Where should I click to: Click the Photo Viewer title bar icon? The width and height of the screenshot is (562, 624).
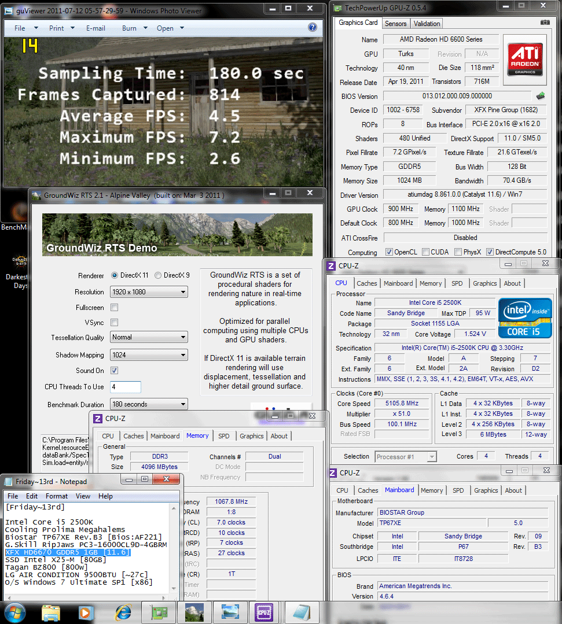point(8,11)
